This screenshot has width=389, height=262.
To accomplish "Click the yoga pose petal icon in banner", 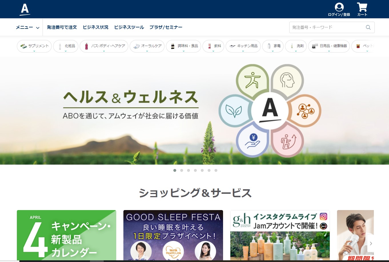I will pyautogui.click(x=252, y=80).
